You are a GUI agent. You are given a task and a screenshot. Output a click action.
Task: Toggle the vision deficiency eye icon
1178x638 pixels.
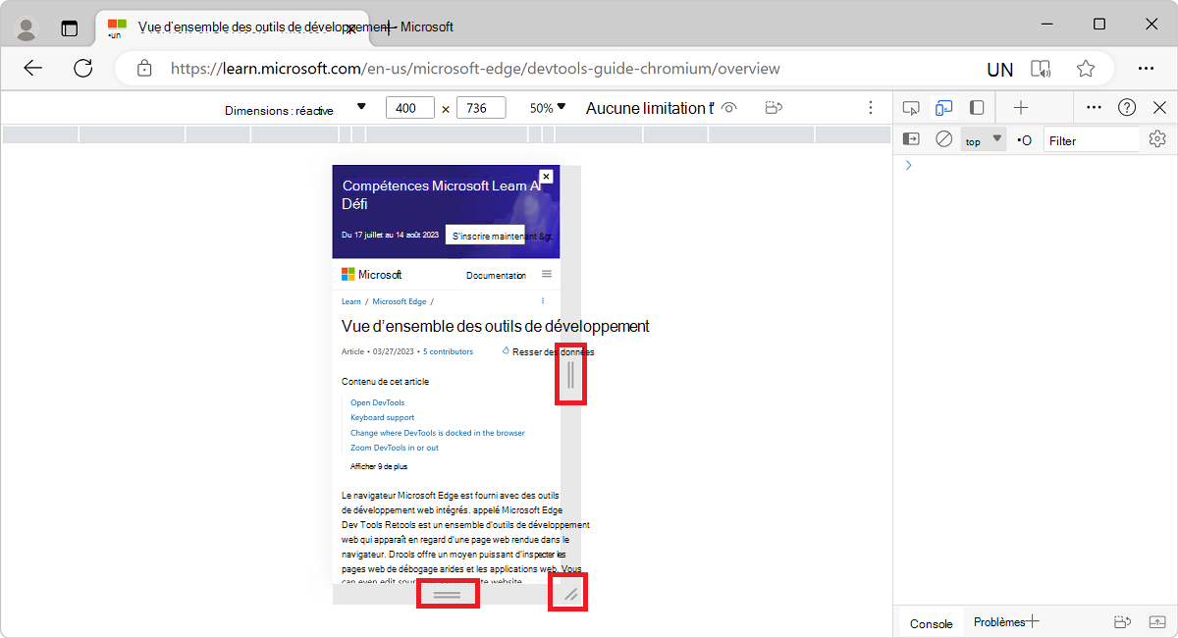pyautogui.click(x=728, y=108)
